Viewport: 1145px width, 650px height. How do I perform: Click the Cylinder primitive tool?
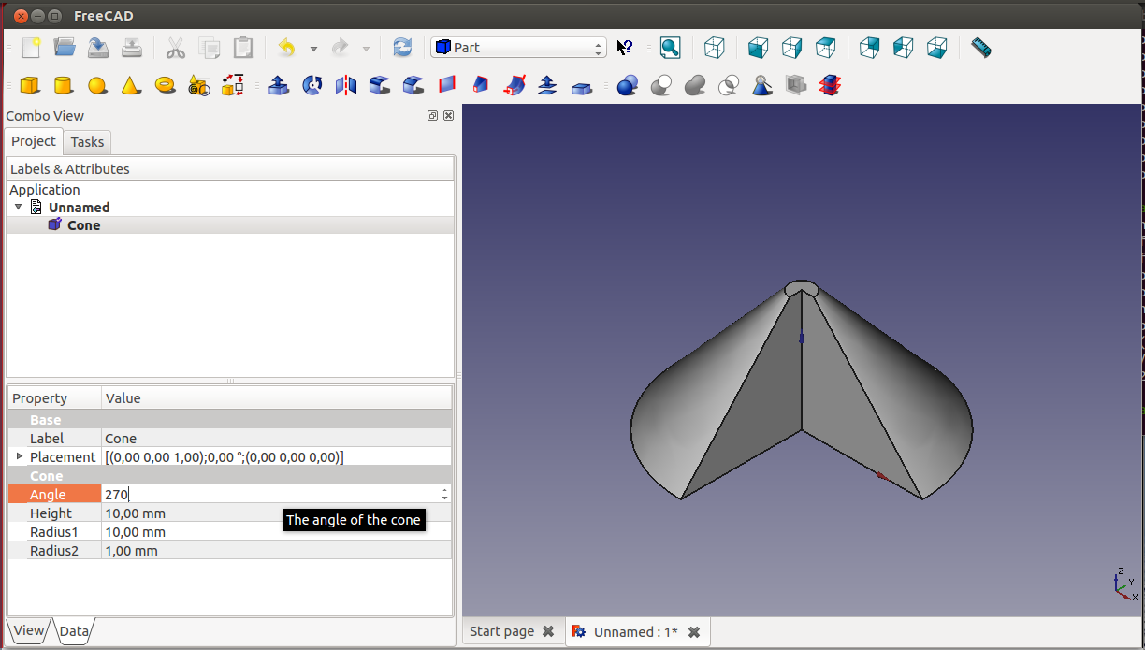click(x=64, y=86)
